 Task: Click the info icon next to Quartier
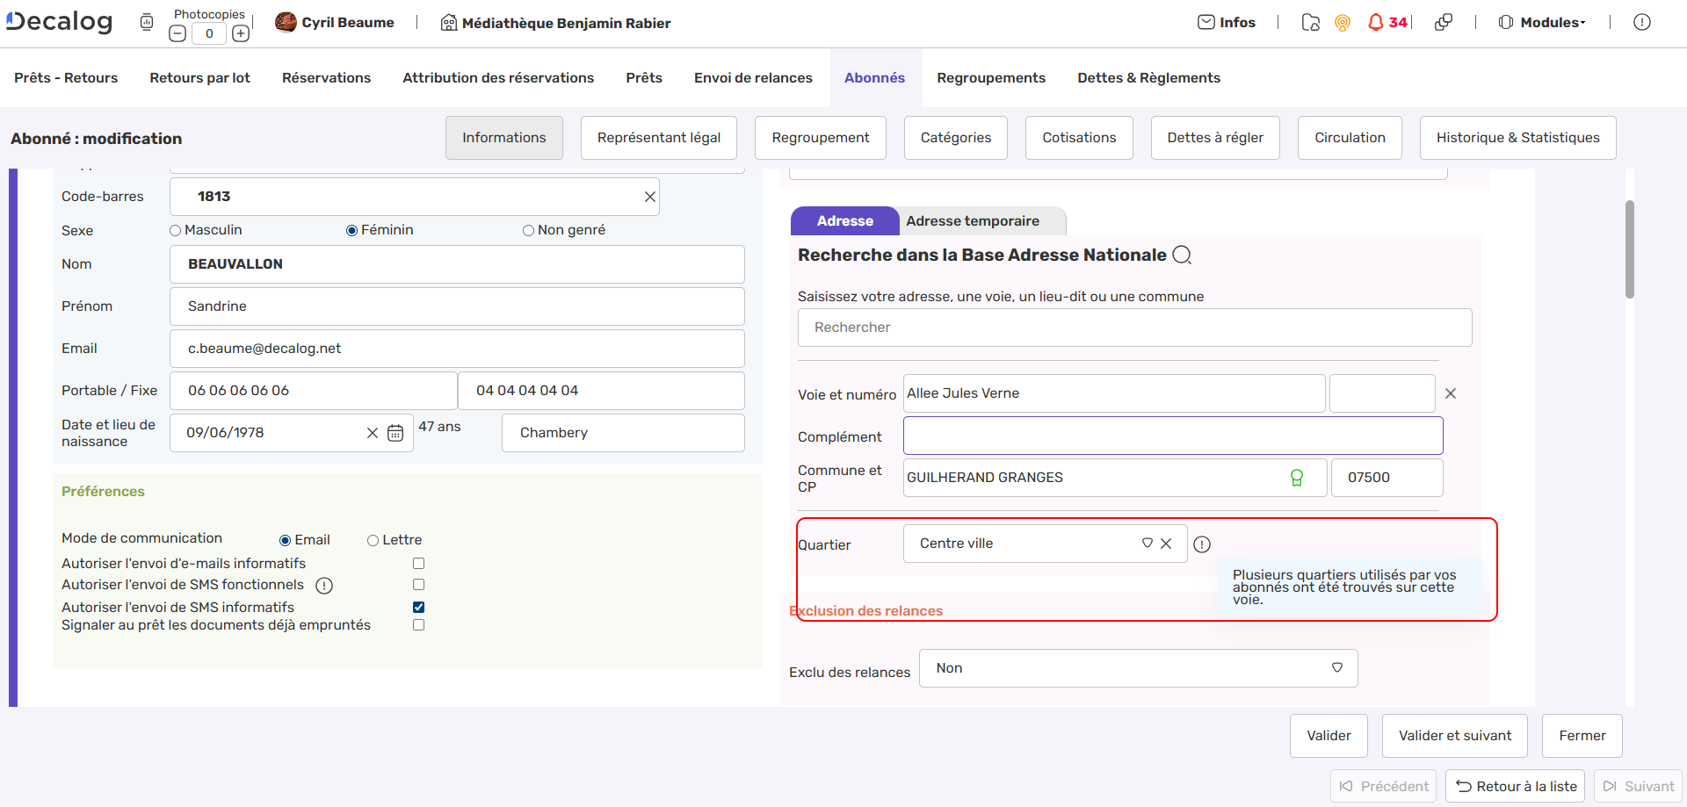click(1202, 544)
